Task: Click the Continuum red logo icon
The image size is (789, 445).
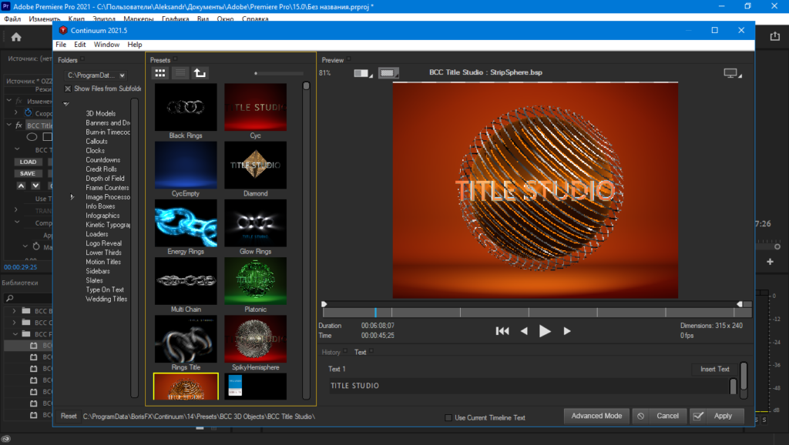Action: click(63, 30)
